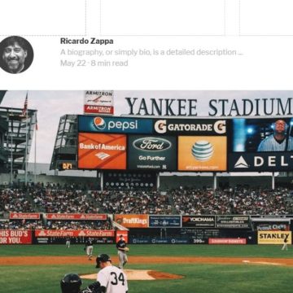Click the AT&T globe logo panel
Screen dimensions: 293x293
203,153
